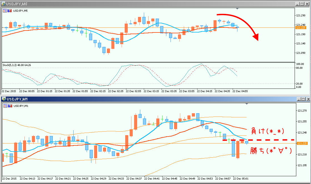Click the depth of market icon on M5 chart
311x184 pixels.
[10, 11]
